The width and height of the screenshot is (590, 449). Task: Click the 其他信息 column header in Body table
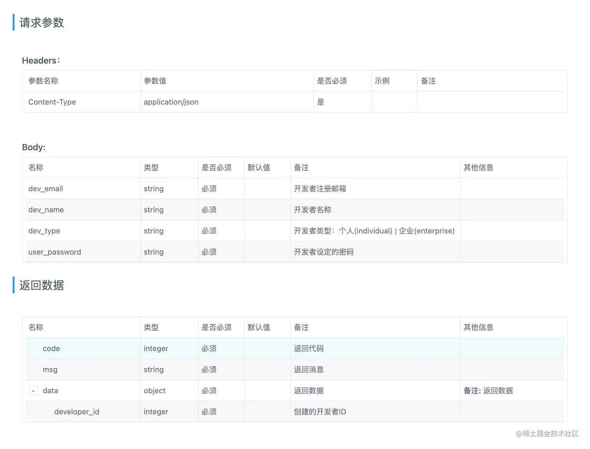pyautogui.click(x=478, y=168)
